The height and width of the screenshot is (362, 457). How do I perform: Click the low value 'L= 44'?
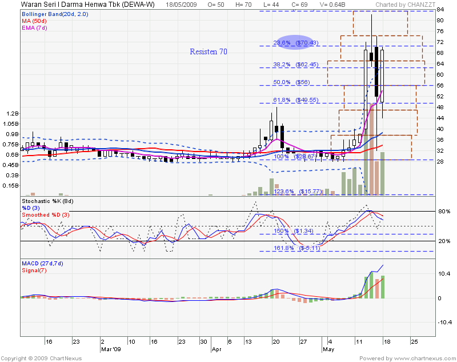click(x=271, y=5)
